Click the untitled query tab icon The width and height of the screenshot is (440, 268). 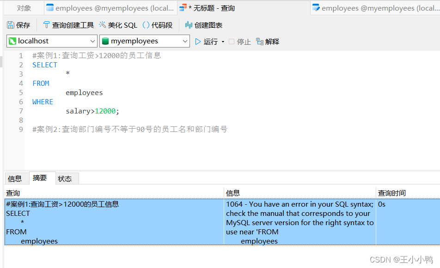[183, 7]
